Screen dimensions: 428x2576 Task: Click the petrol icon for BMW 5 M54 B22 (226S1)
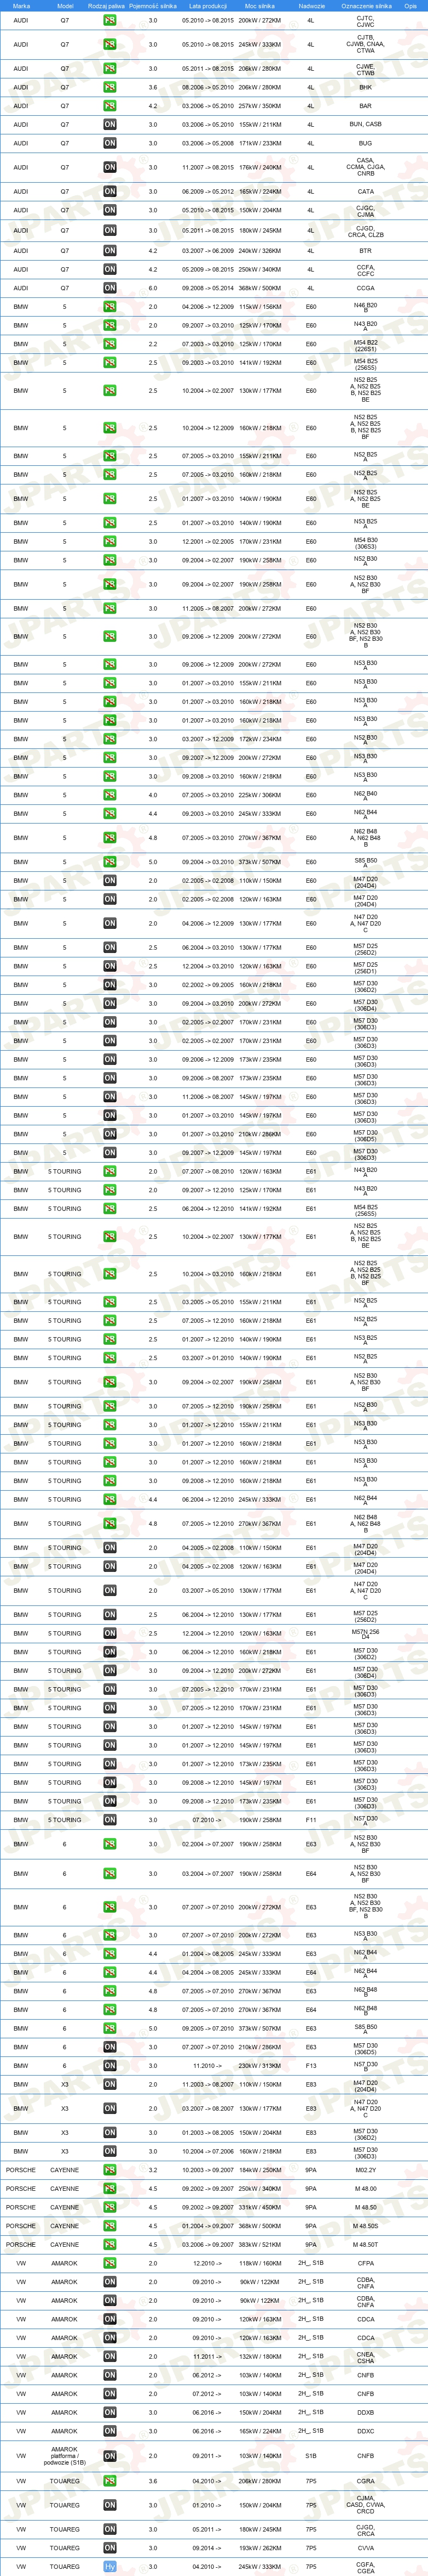[x=110, y=344]
